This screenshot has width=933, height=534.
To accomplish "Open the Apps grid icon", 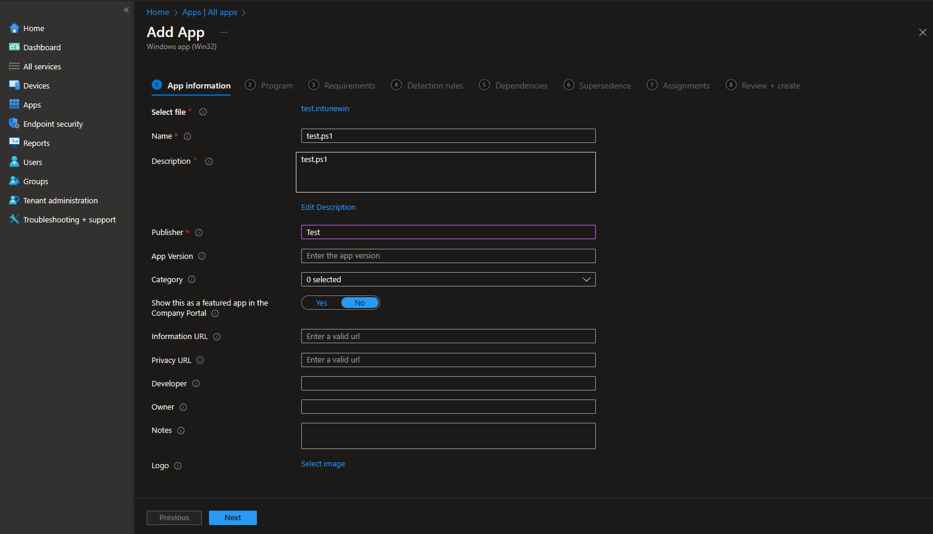I will click(14, 105).
